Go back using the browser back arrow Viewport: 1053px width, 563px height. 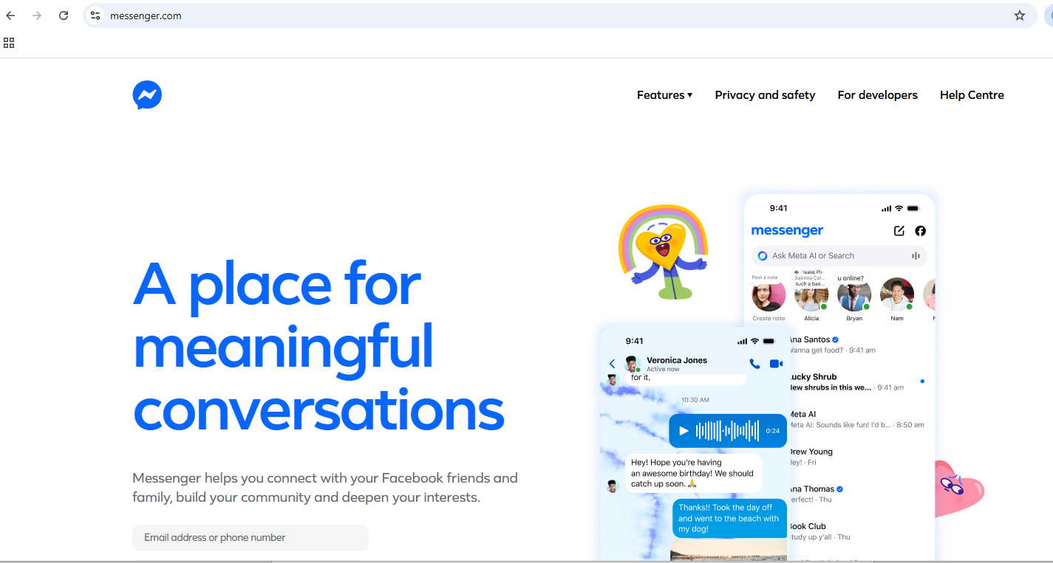[x=10, y=15]
